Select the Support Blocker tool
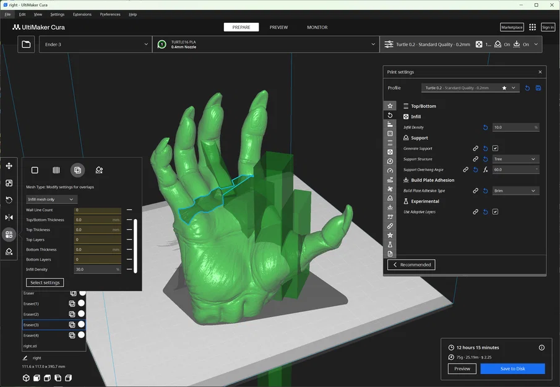 click(x=9, y=251)
